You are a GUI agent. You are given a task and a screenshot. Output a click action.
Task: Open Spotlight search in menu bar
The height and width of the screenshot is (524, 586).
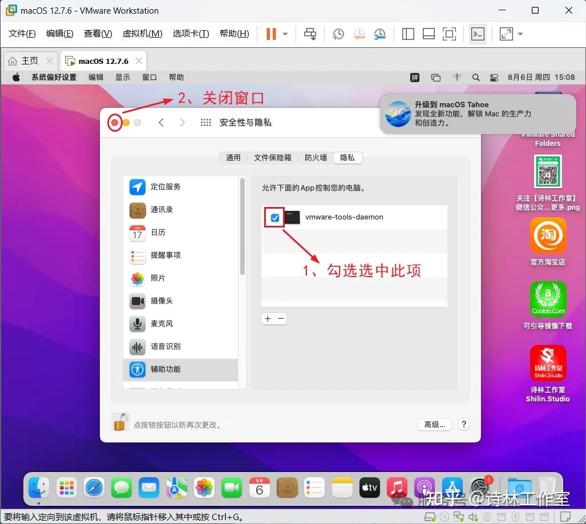pyautogui.click(x=476, y=78)
